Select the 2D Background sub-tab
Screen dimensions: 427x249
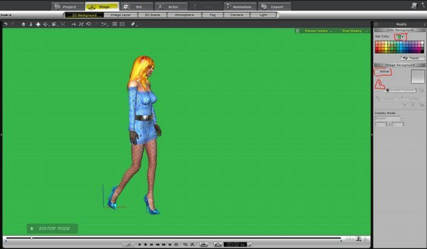click(x=85, y=15)
